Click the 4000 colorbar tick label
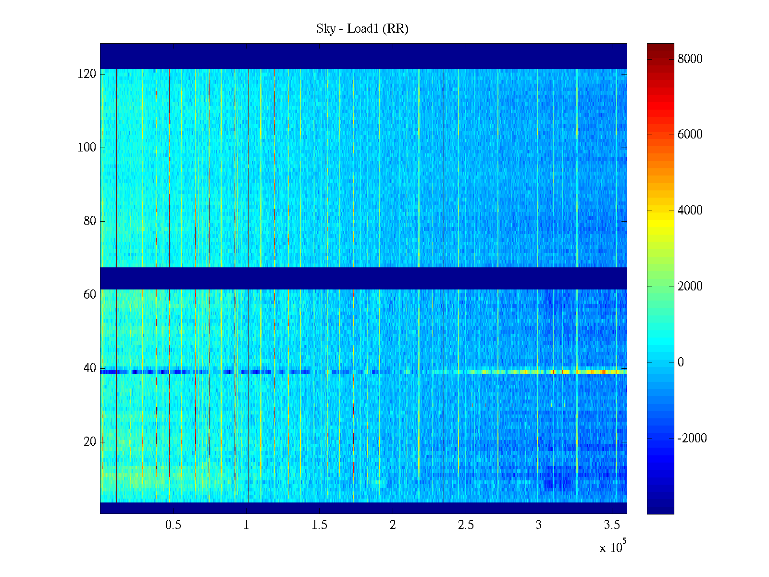The image size is (769, 577). (x=690, y=211)
